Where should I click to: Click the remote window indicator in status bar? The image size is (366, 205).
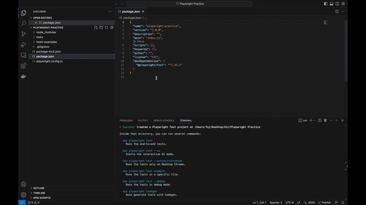[x=22, y=203]
